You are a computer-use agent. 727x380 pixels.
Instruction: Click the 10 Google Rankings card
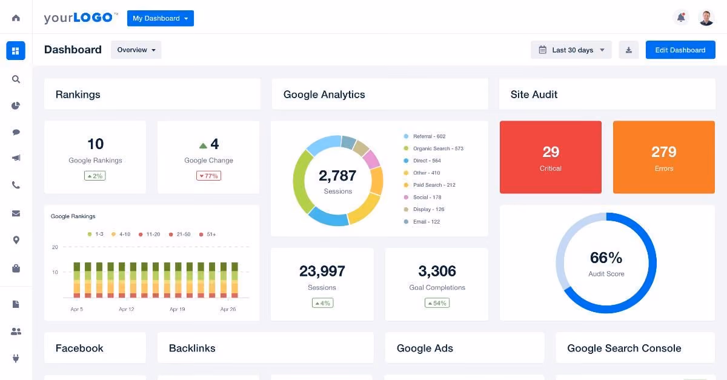[x=95, y=157]
